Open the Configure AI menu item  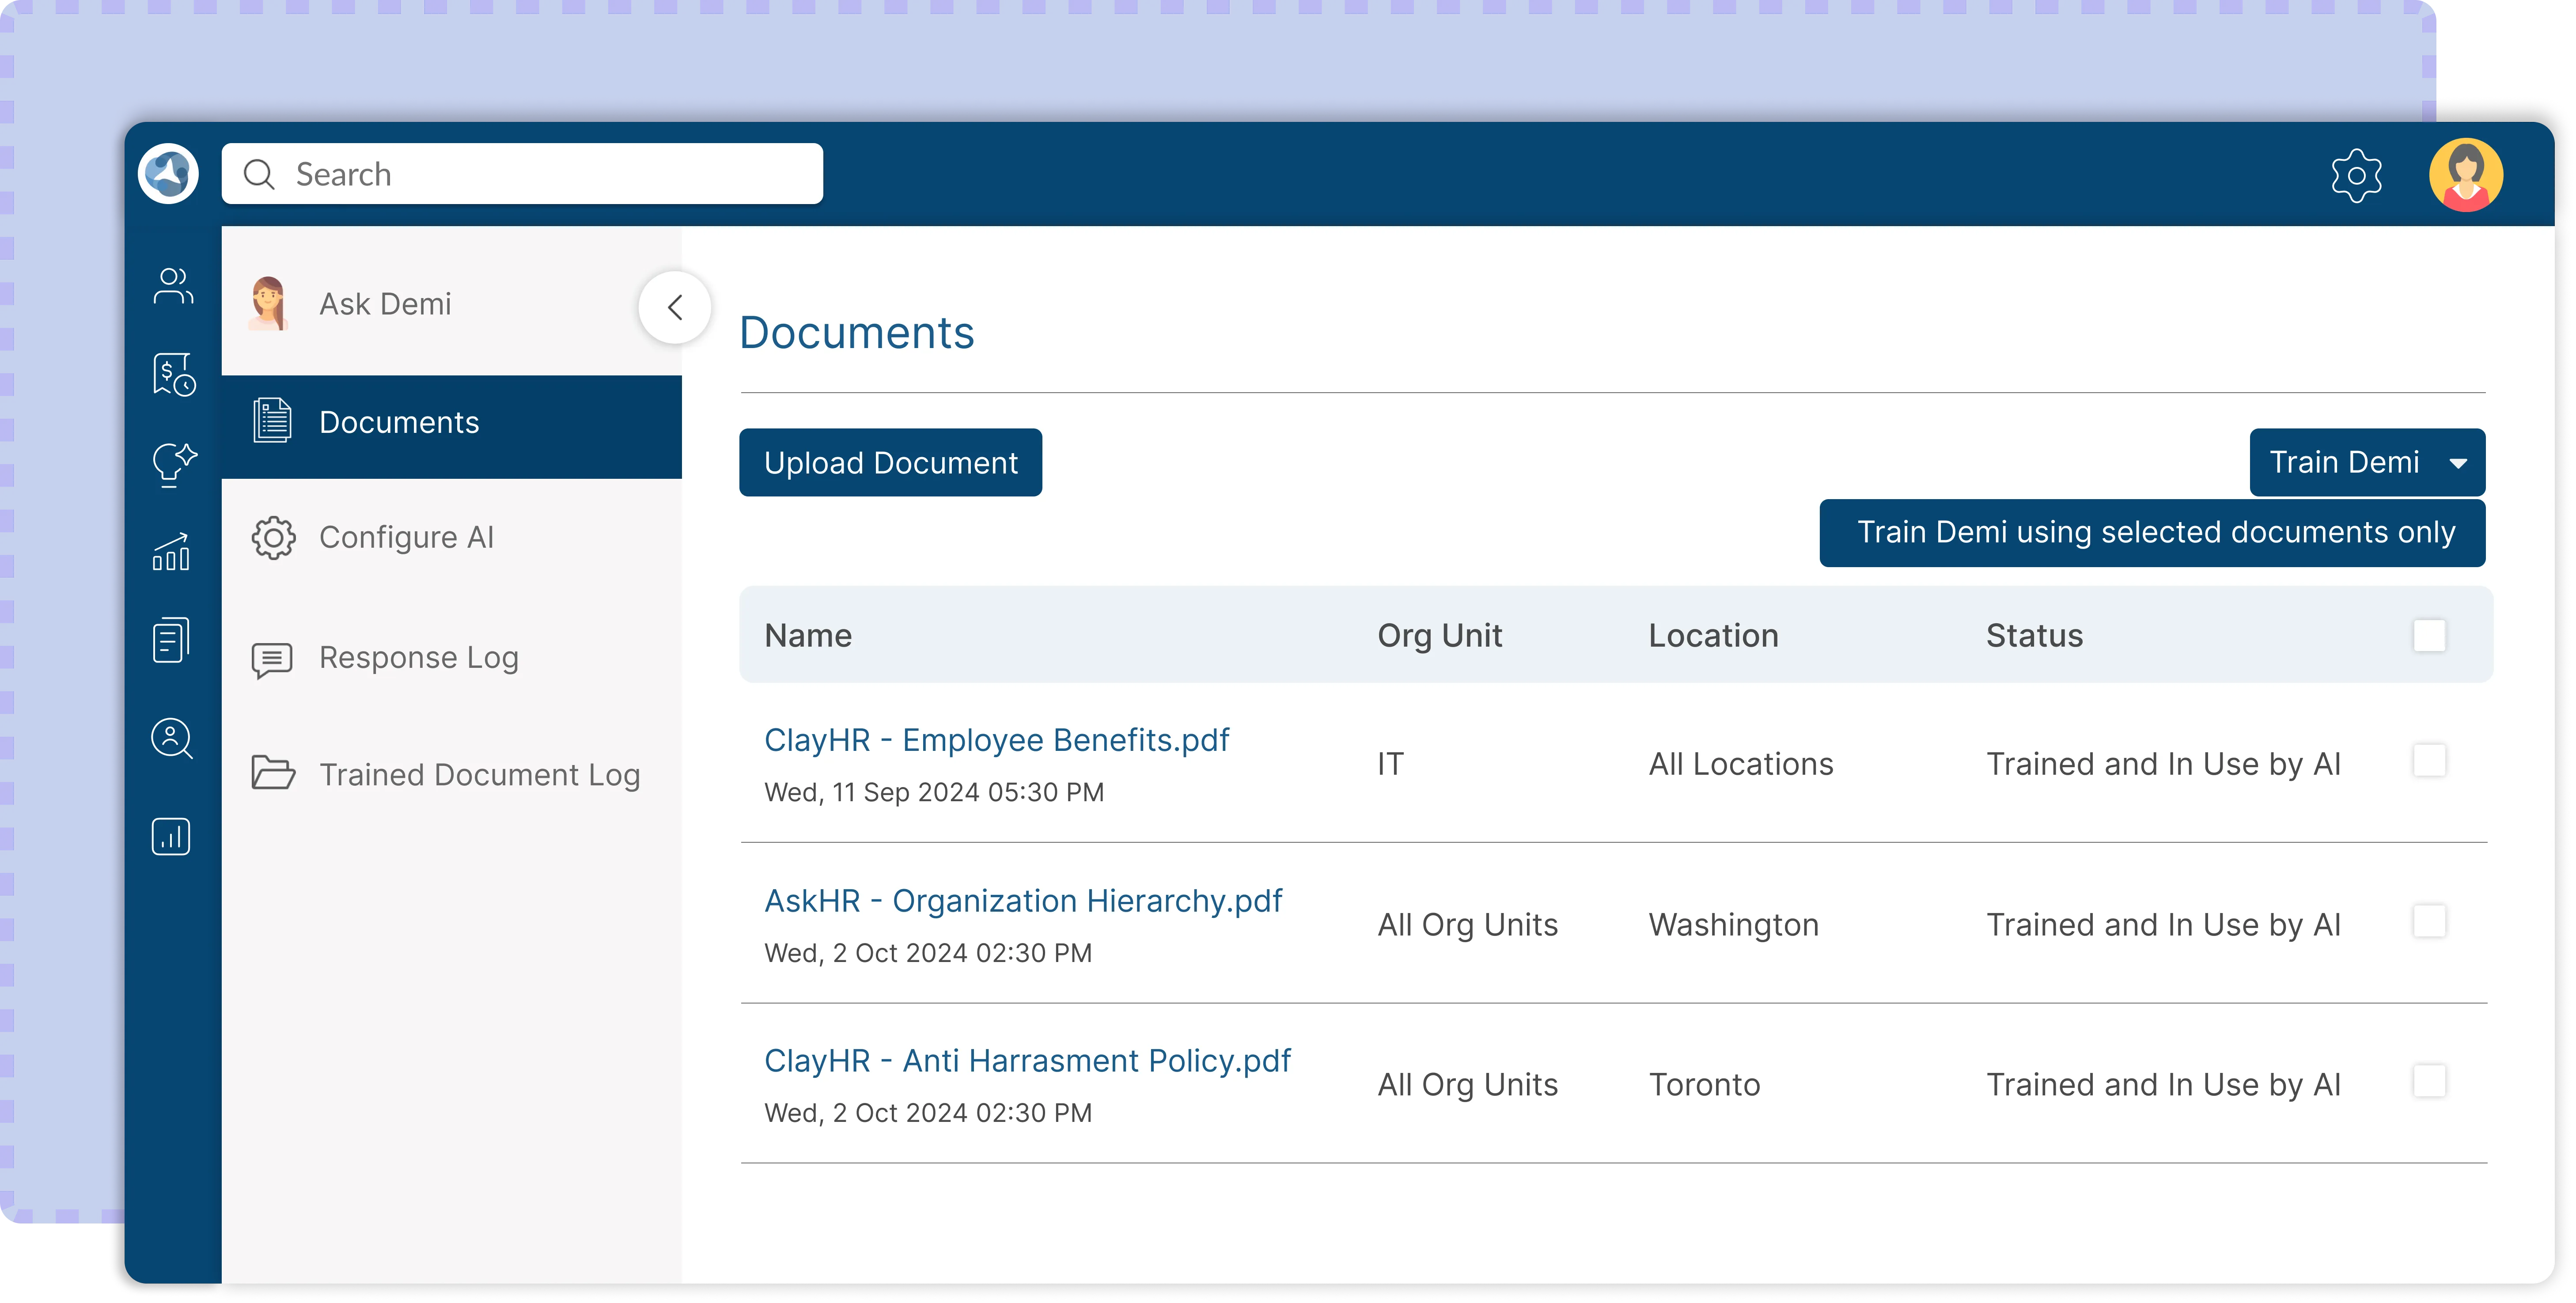click(x=406, y=538)
